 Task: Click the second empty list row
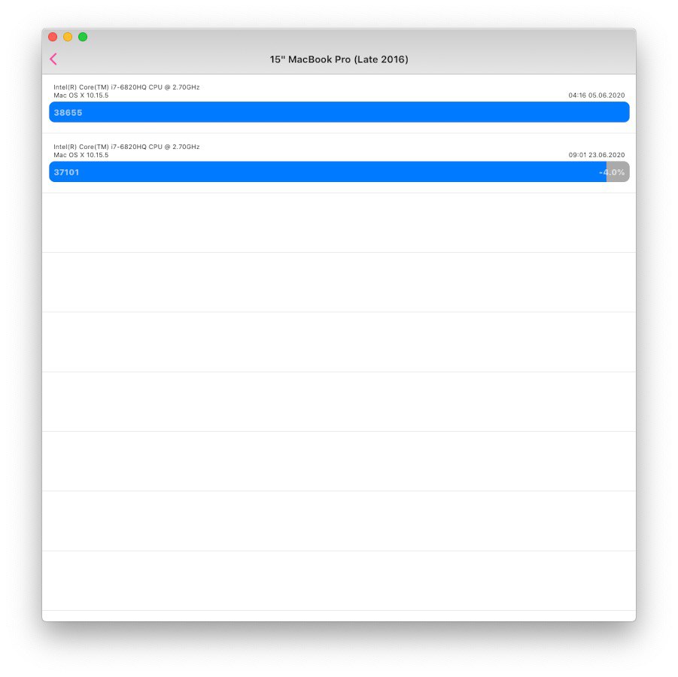[339, 282]
